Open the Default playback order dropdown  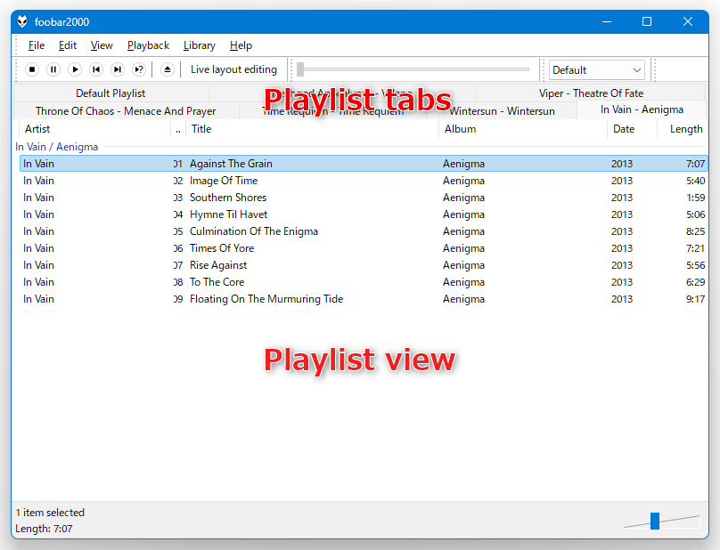pos(596,70)
